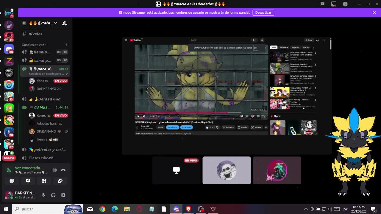Open the DARKFEN... user profile panel

pyautogui.click(x=21, y=195)
